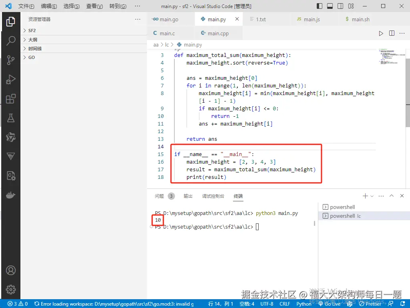Start Go Live server from status bar

(x=329, y=304)
